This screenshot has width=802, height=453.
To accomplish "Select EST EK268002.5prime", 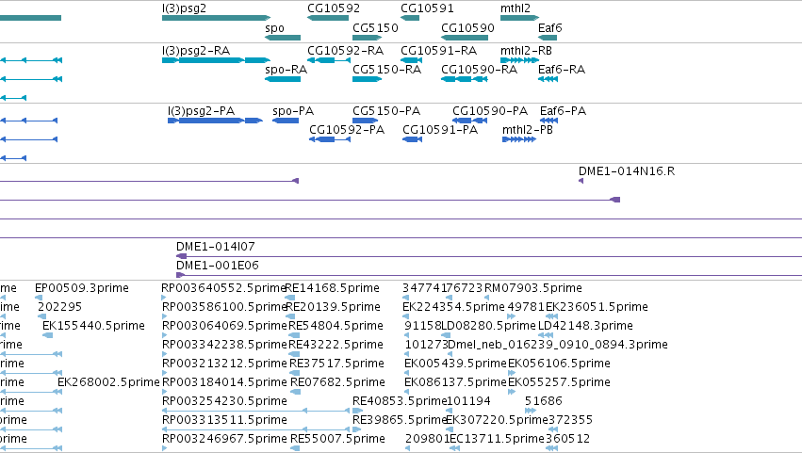I will point(108,382).
